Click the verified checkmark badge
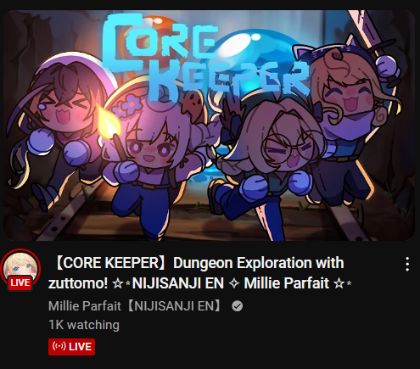The image size is (420, 369). (237, 306)
